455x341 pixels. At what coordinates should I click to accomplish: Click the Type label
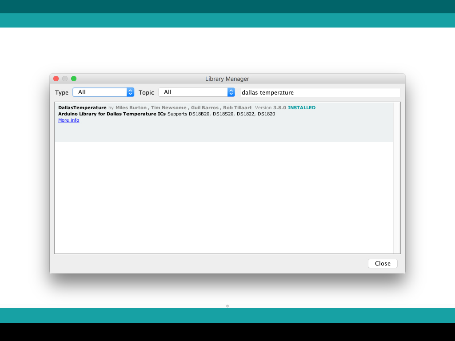62,92
